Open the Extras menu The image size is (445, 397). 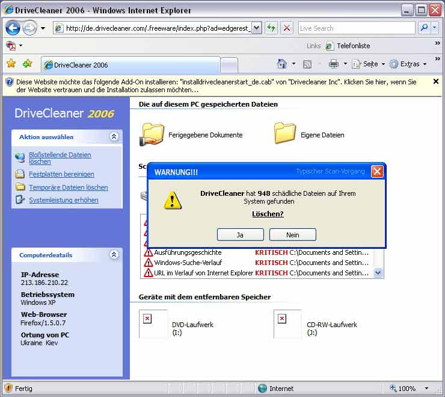408,64
